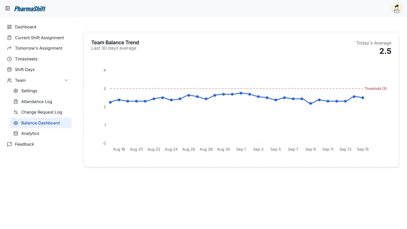This screenshot has height=229, width=407.
Task: Click the Today's Average heading
Action: pyautogui.click(x=374, y=43)
